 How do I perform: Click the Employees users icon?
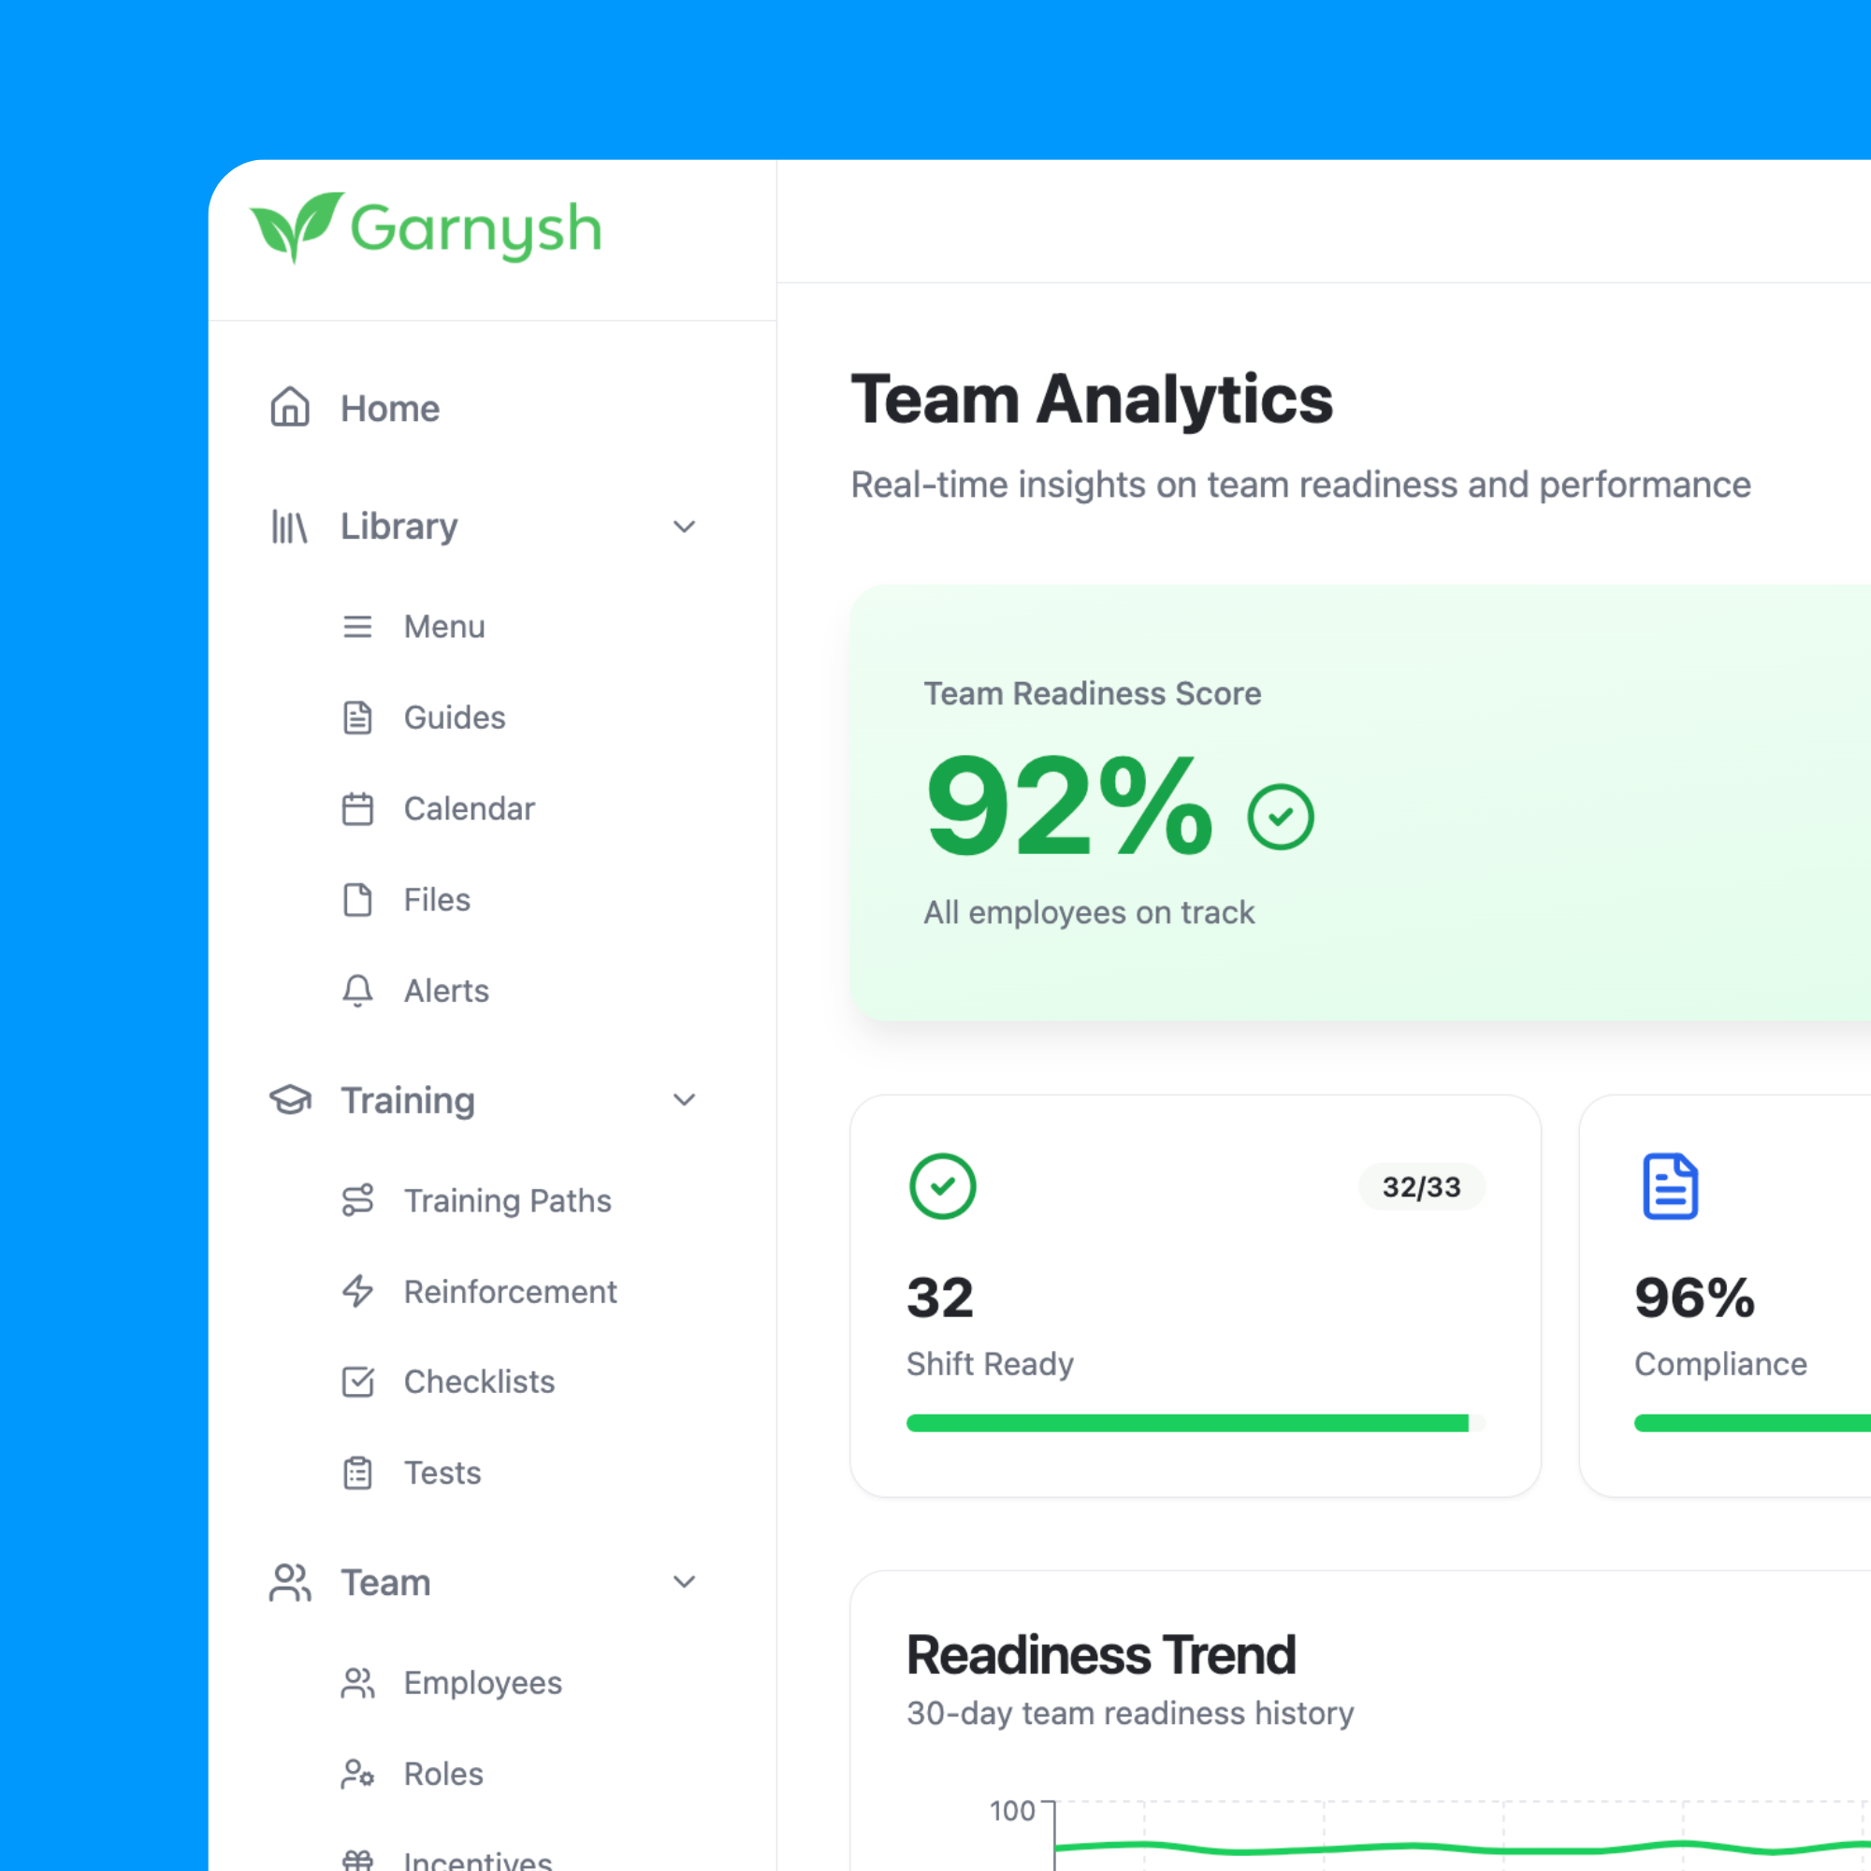tap(357, 1683)
